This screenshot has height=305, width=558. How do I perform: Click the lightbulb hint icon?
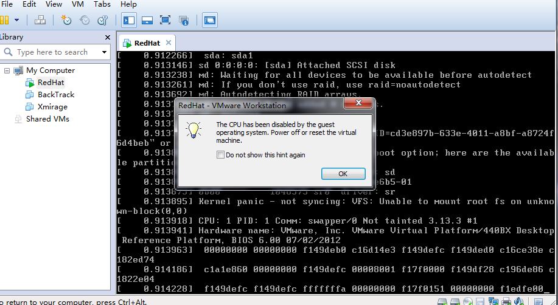194,130
